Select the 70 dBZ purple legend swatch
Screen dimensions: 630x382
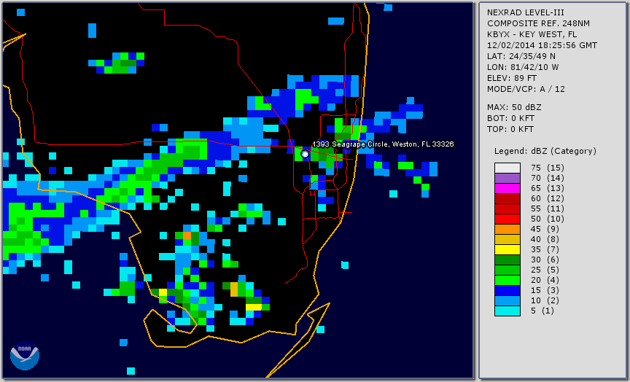click(507, 178)
